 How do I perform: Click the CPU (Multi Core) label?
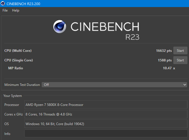pos(18,51)
